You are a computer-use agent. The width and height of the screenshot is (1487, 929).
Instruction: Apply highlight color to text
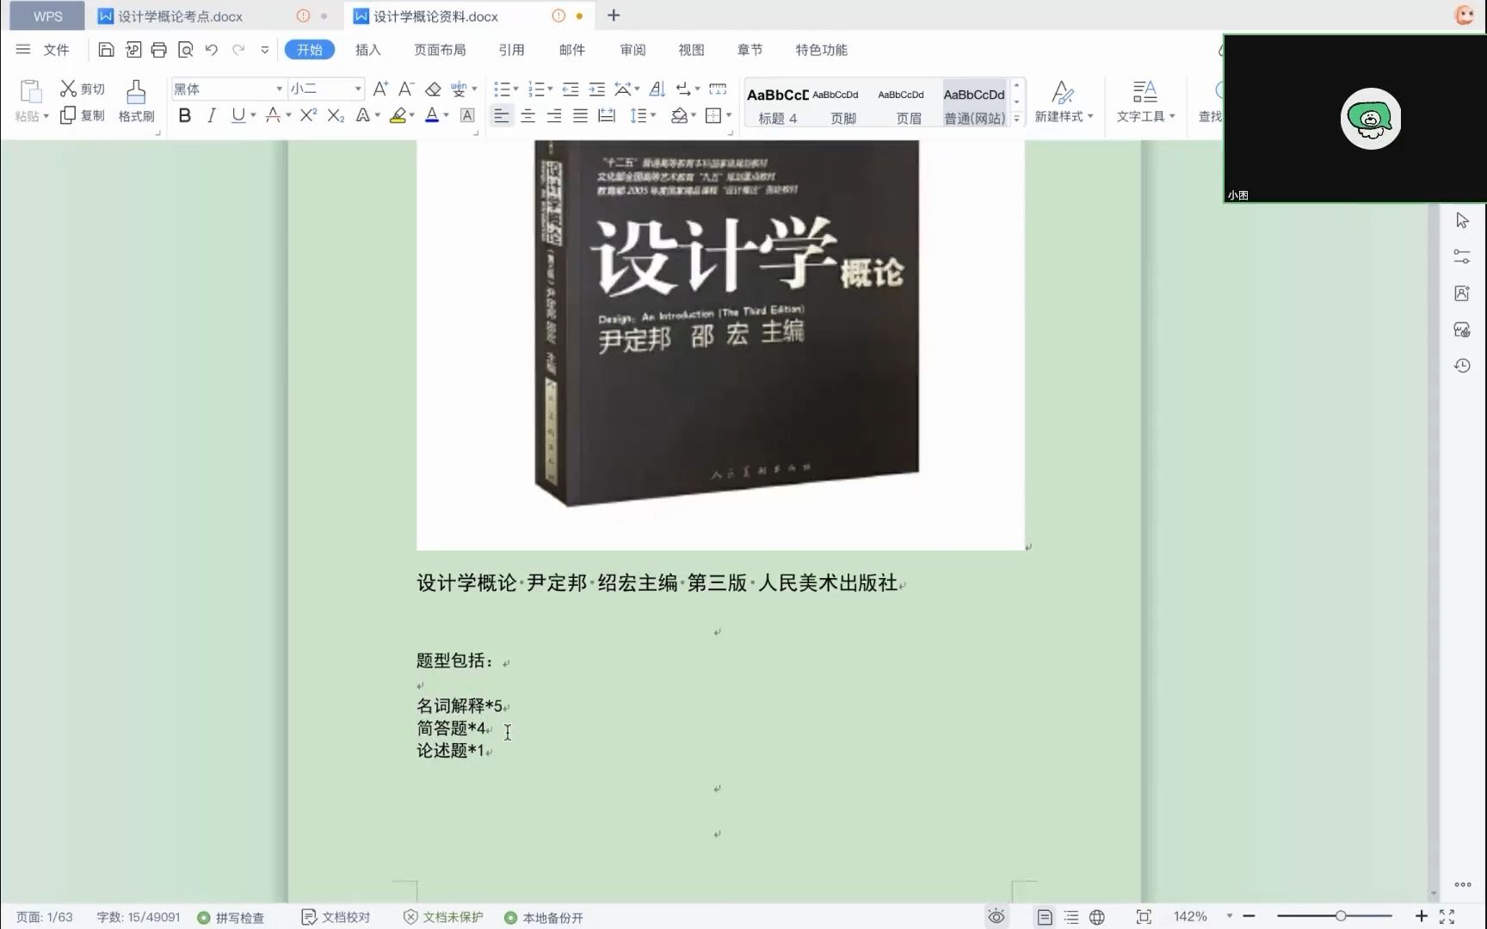tap(399, 115)
